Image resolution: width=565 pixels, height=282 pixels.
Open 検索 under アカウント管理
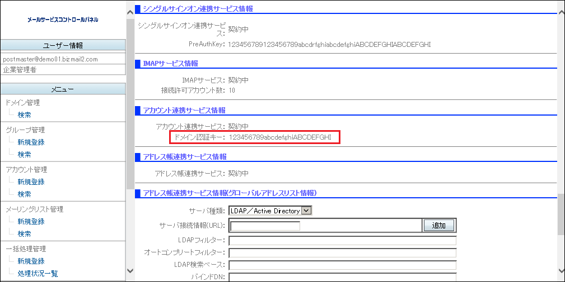coord(25,194)
